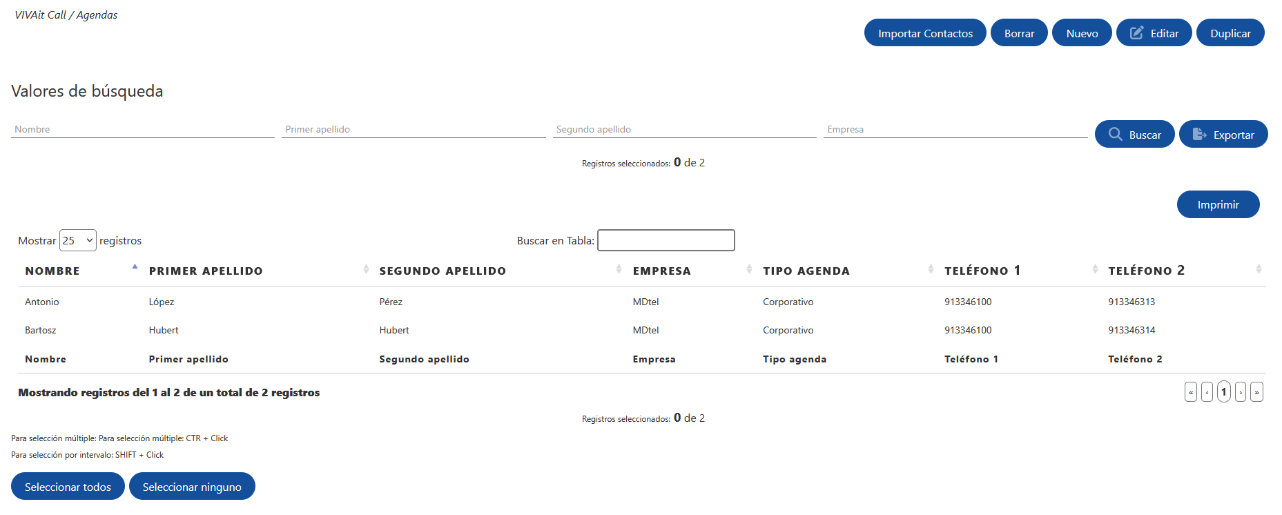Click the Imprimir button
This screenshot has height=515, width=1282.
[1218, 204]
